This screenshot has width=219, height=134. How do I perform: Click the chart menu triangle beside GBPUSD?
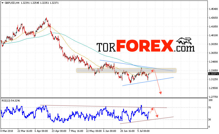pos(2,3)
